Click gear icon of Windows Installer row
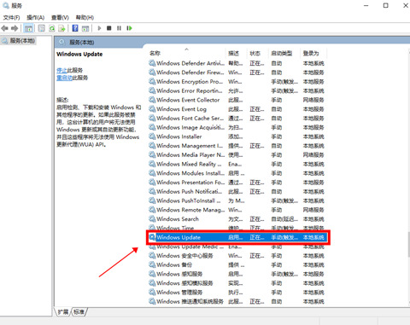This screenshot has width=410, height=325. pos(152,136)
